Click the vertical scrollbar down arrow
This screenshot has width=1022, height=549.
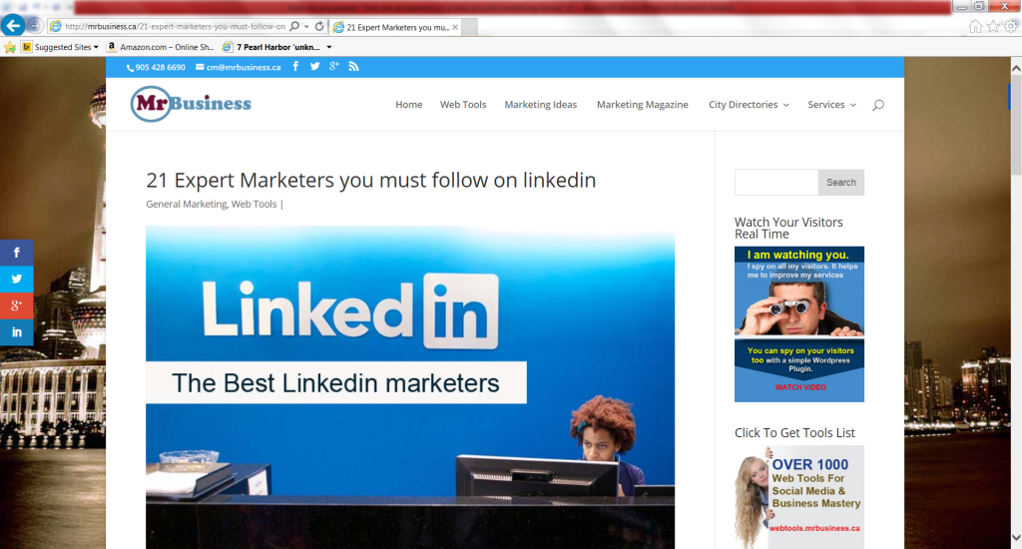(1015, 538)
